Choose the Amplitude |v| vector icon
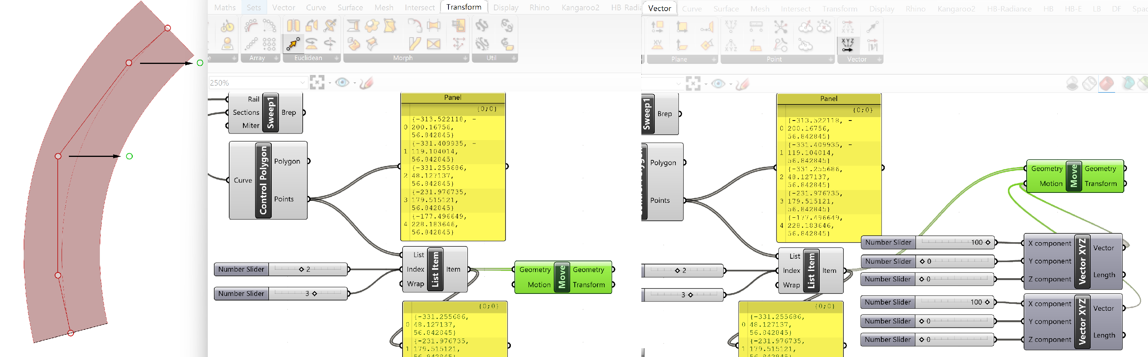 click(872, 45)
